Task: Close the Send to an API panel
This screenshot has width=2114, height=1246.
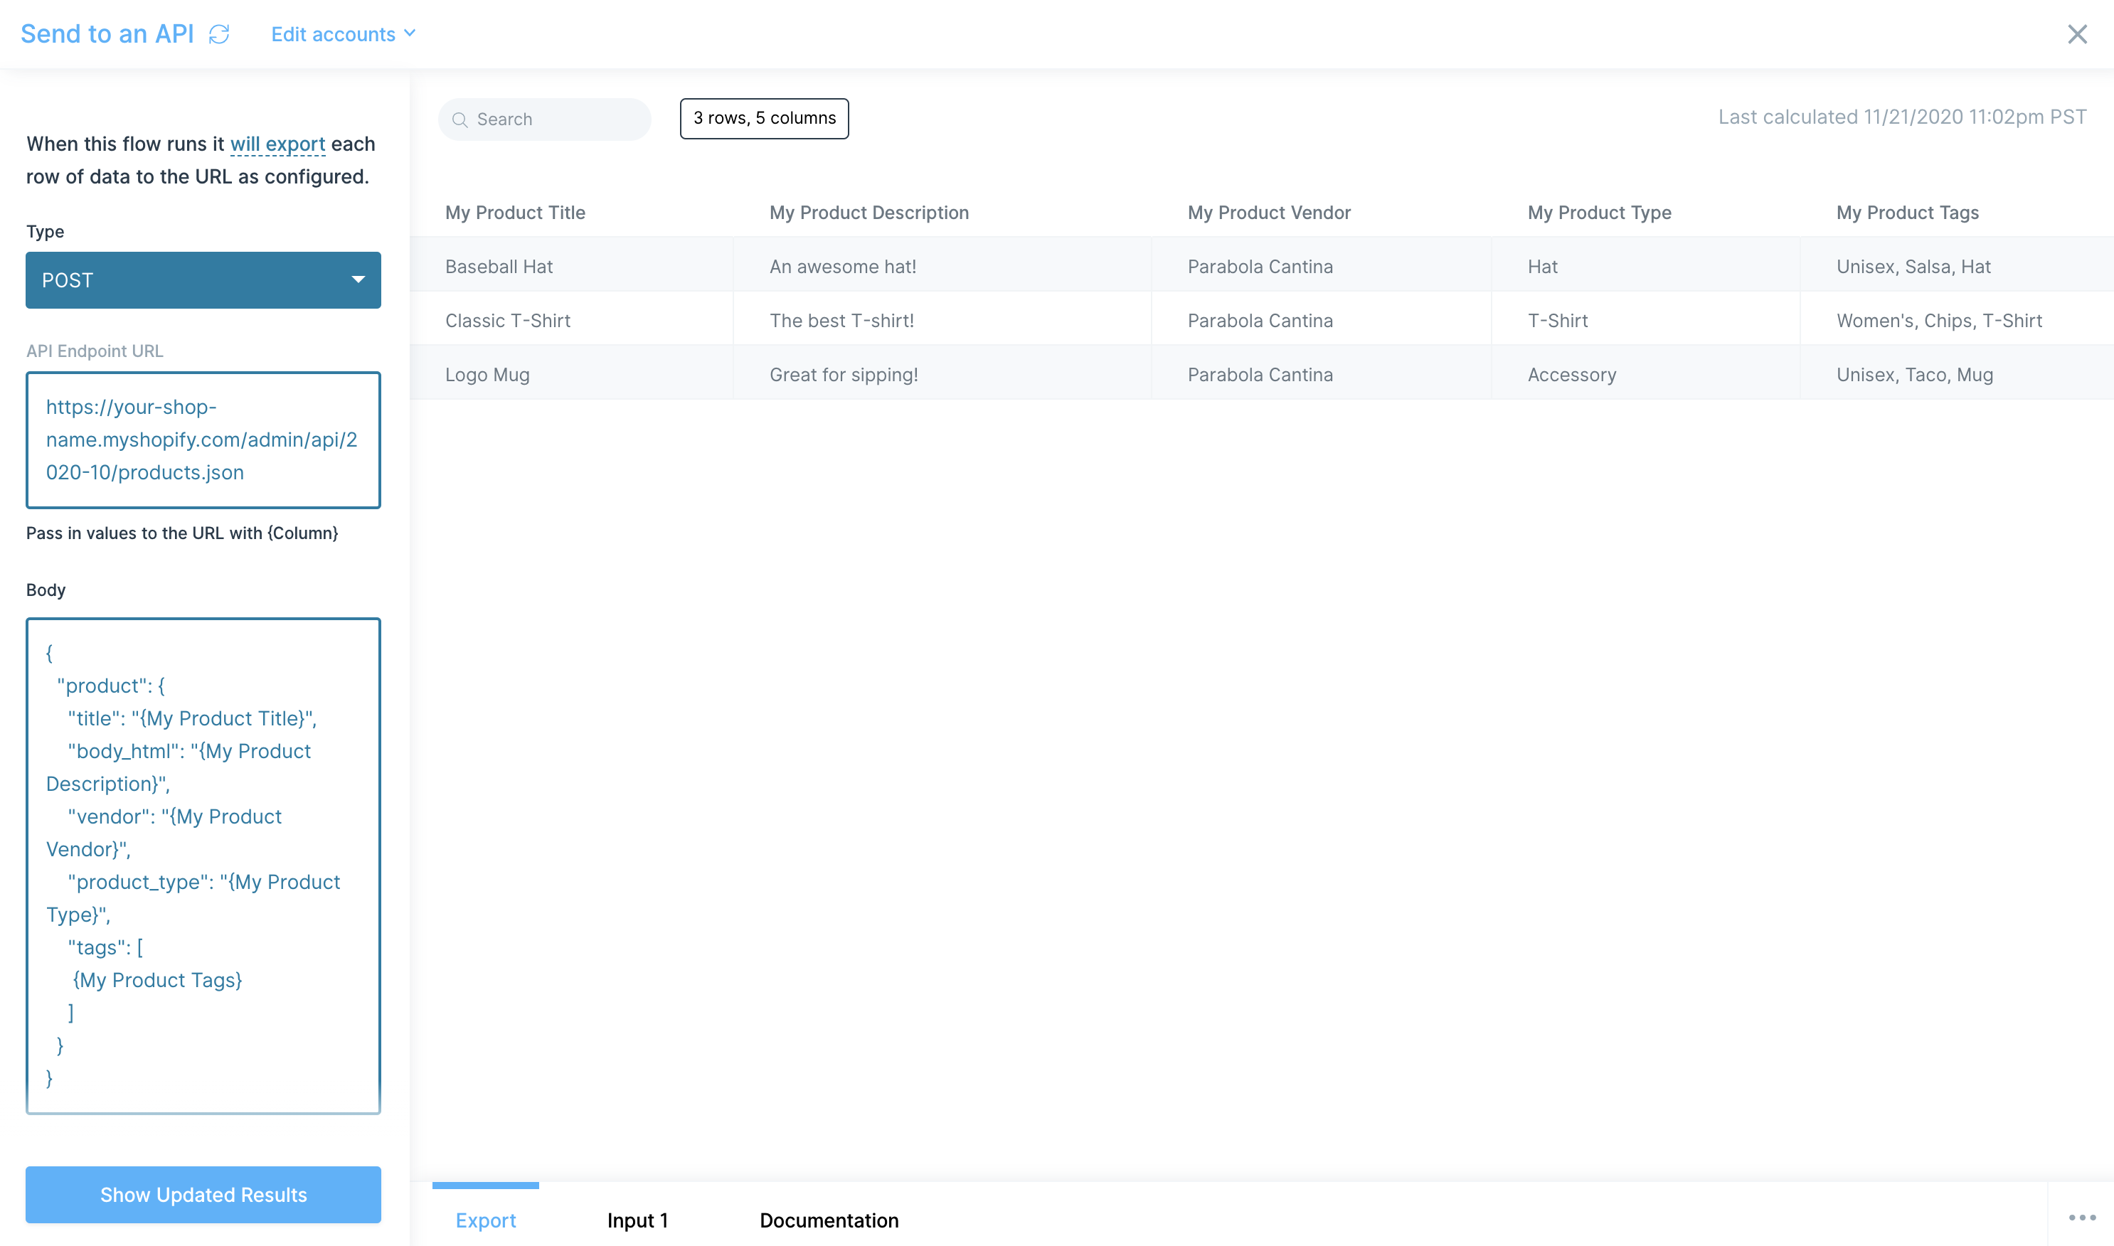Action: coord(2077,34)
